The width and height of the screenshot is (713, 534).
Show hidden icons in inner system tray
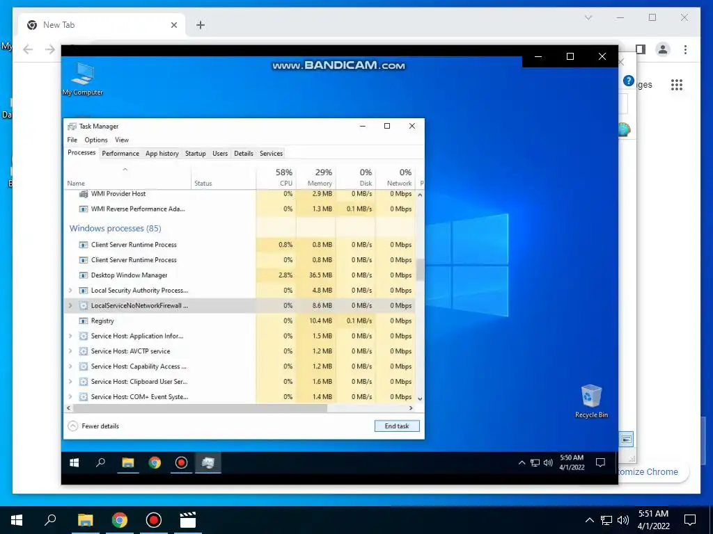[522, 462]
